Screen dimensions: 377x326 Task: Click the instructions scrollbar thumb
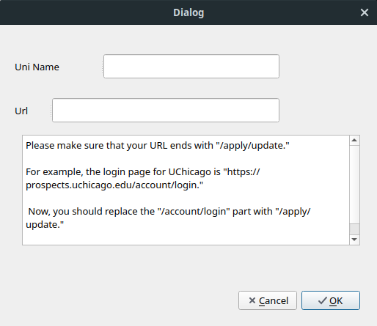(354, 229)
